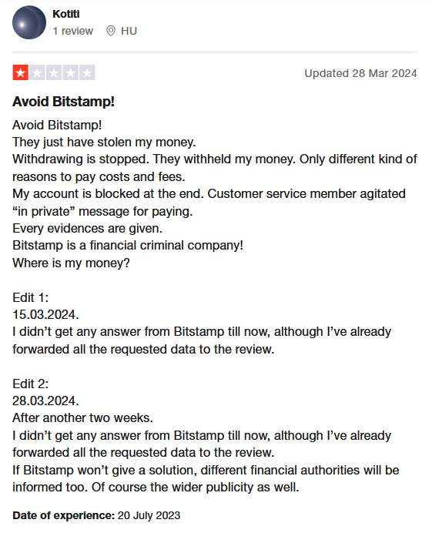432x533 pixels.
Task: View the reviewer's "1 review" count
Action: tap(72, 31)
